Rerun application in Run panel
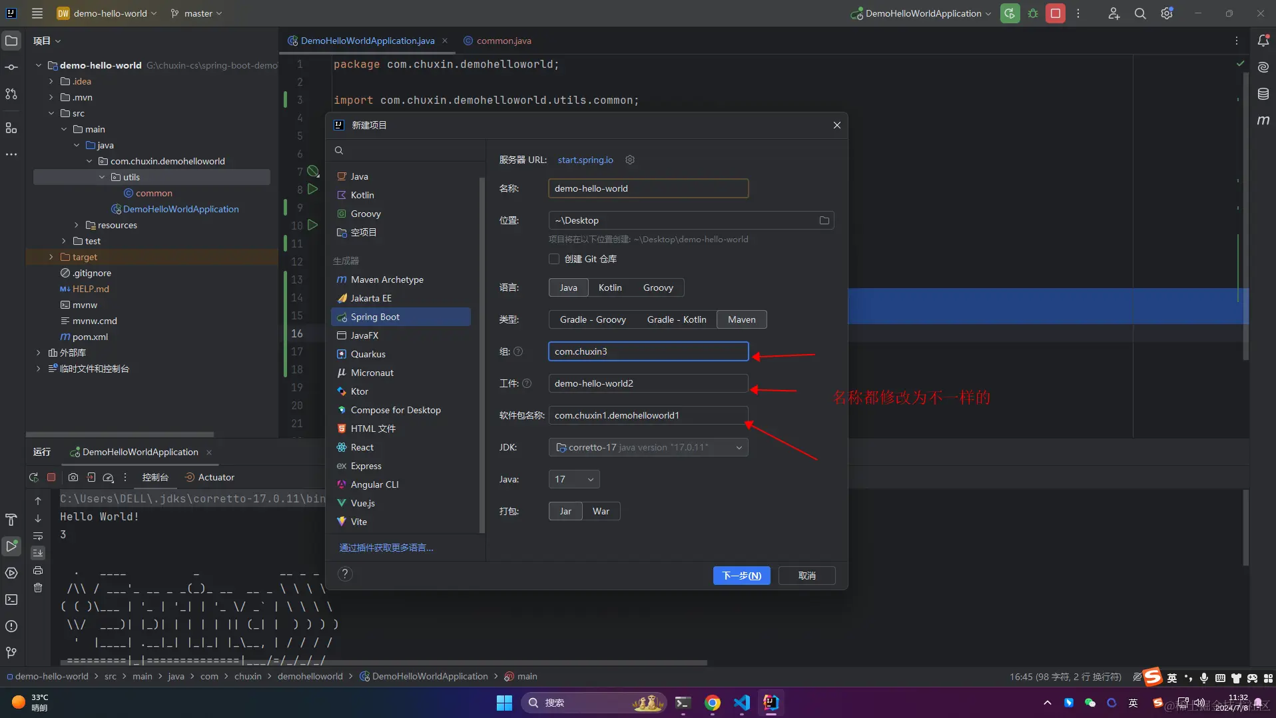This screenshot has height=718, width=1276. pos(34,477)
